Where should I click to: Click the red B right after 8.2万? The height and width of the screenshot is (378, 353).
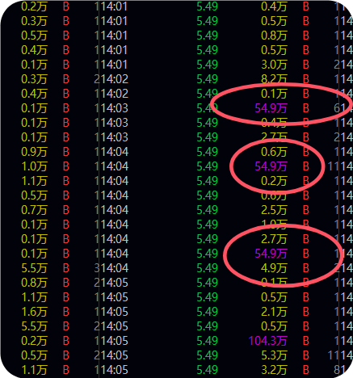click(x=306, y=79)
